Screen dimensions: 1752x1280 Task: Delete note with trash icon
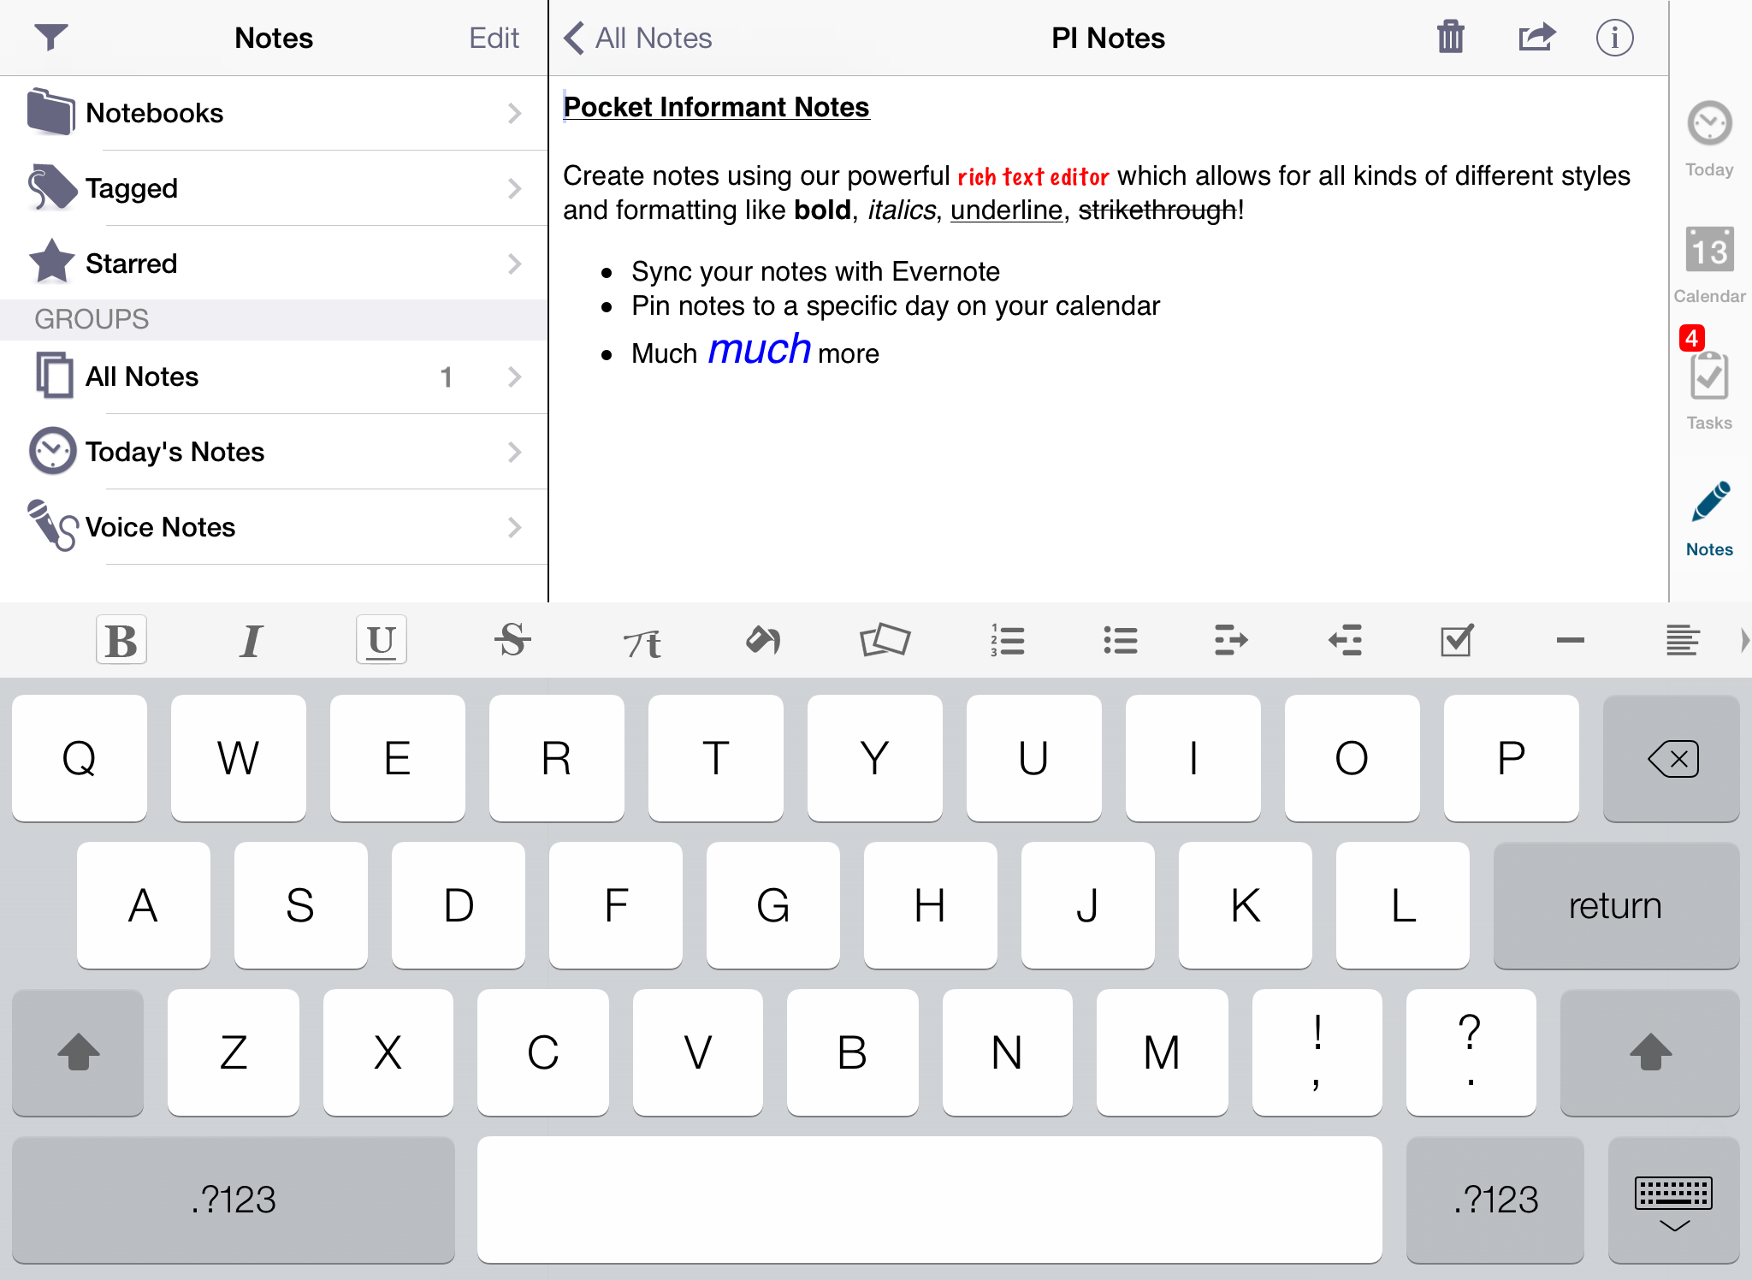point(1451,37)
